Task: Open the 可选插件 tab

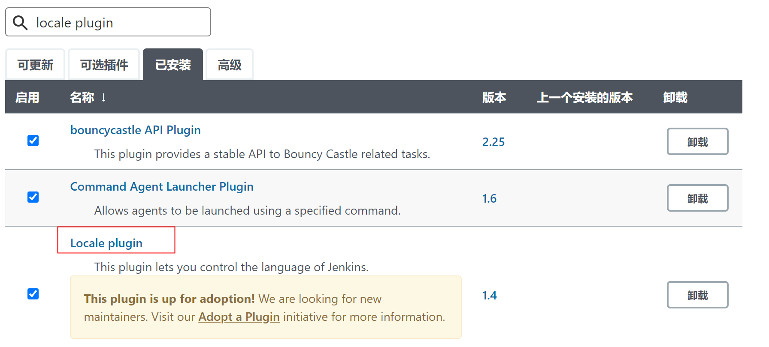Action: tap(104, 65)
